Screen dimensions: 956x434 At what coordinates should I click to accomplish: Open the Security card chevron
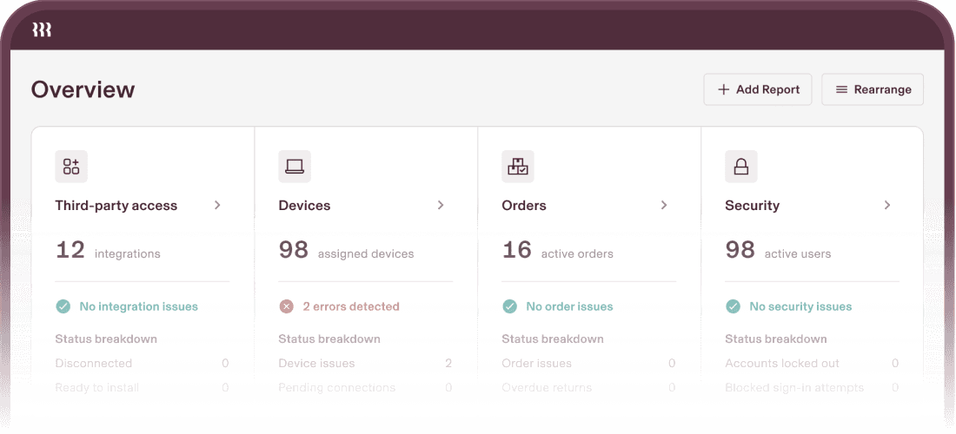point(887,206)
